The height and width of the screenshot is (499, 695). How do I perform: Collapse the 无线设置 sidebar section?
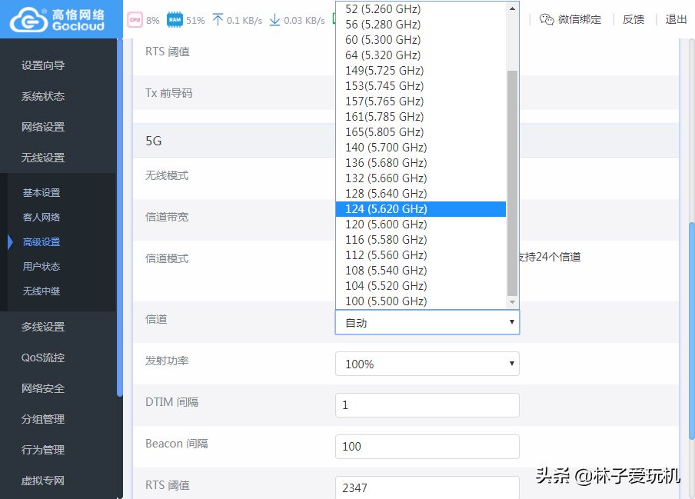click(x=43, y=158)
